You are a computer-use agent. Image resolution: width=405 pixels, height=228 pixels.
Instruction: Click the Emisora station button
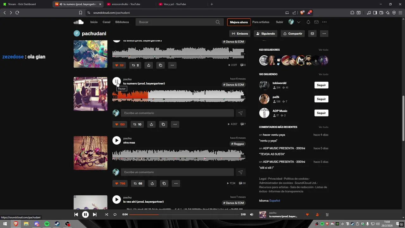(x=240, y=34)
